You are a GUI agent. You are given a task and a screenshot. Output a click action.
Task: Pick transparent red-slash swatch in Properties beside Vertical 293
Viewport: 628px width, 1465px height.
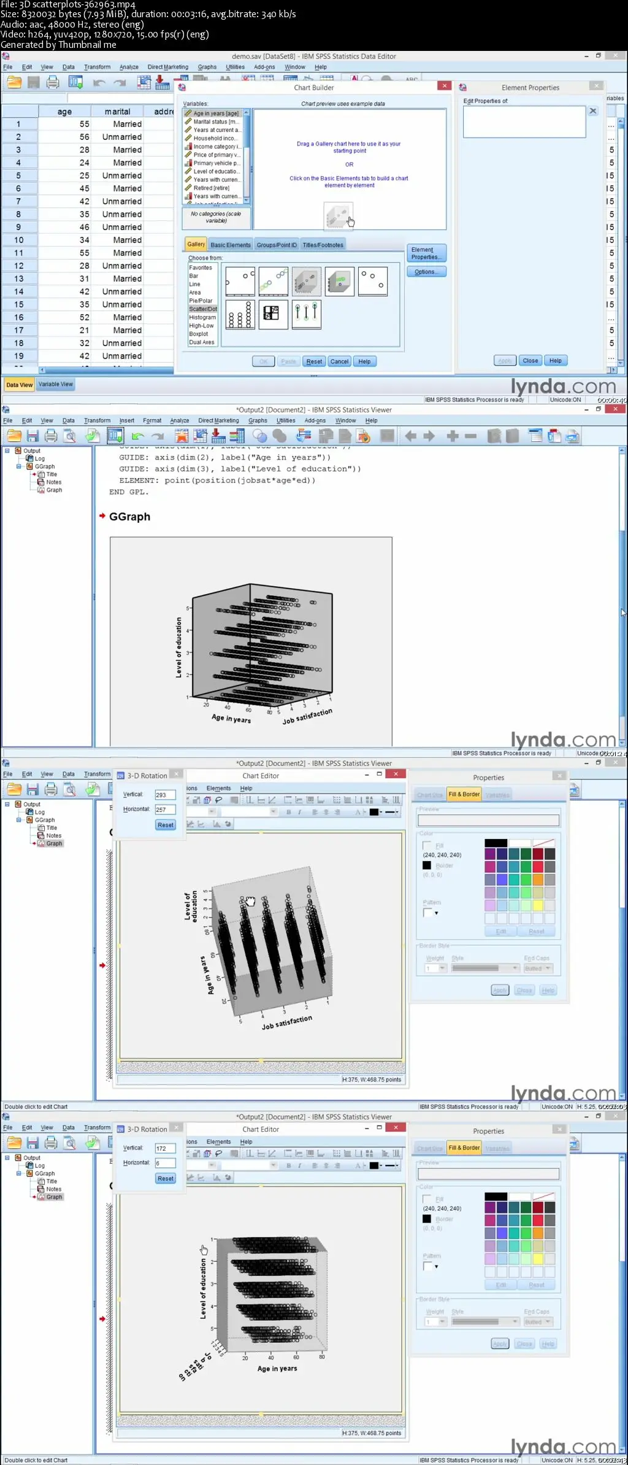click(x=543, y=843)
